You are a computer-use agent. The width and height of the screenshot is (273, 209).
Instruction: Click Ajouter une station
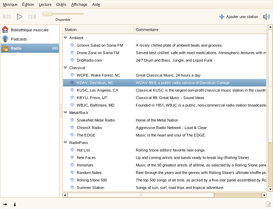pyautogui.click(x=239, y=17)
